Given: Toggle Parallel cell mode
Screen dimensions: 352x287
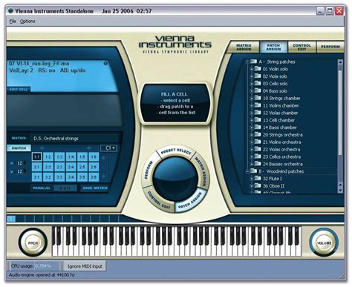Looking at the screenshot, I should point(42,188).
